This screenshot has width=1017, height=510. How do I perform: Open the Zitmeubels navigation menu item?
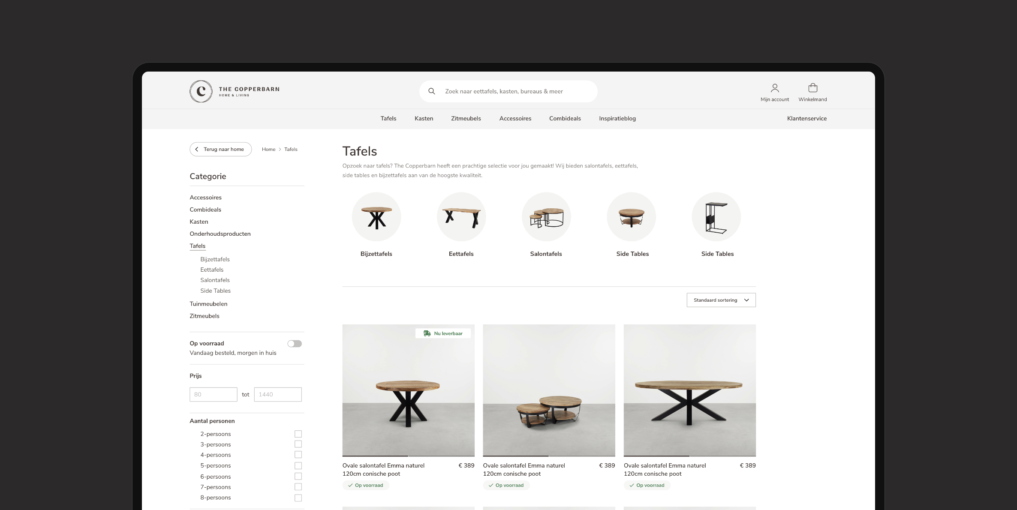pyautogui.click(x=466, y=119)
